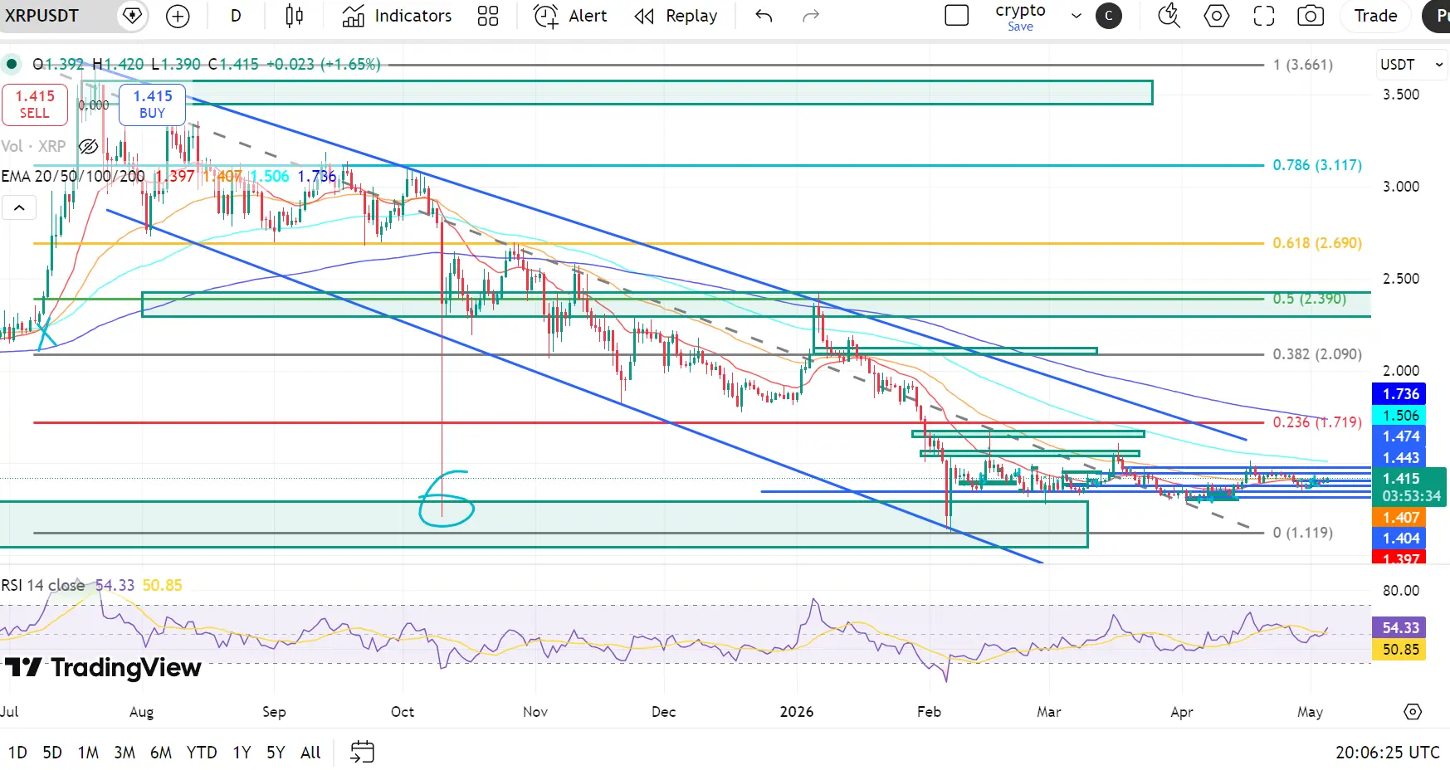
Task: Select the 5D time range
Action: point(52,753)
